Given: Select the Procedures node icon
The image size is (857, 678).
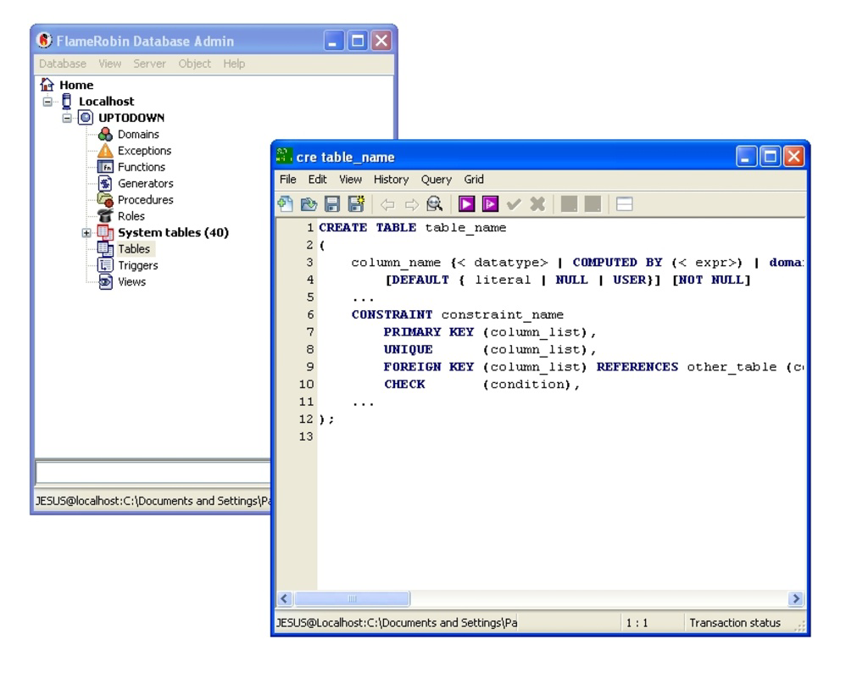Looking at the screenshot, I should coord(105,200).
